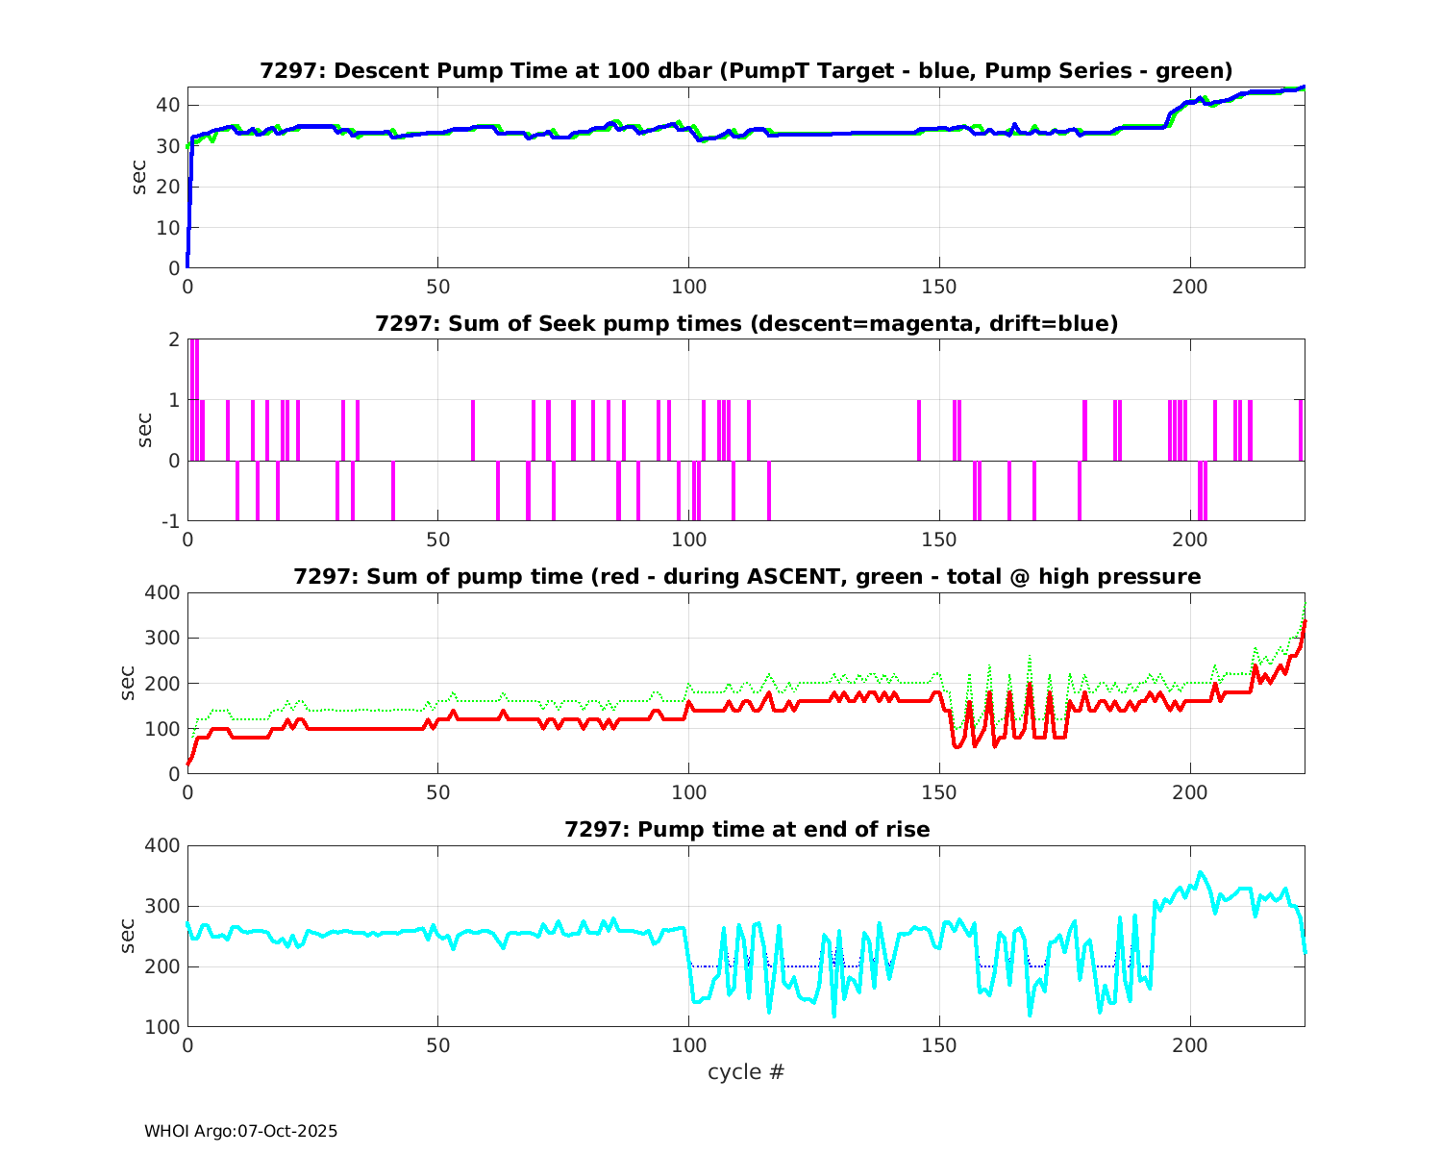Click the "Sum of Seek pump times" title
The height and width of the screenshot is (1154, 1442).
[746, 324]
